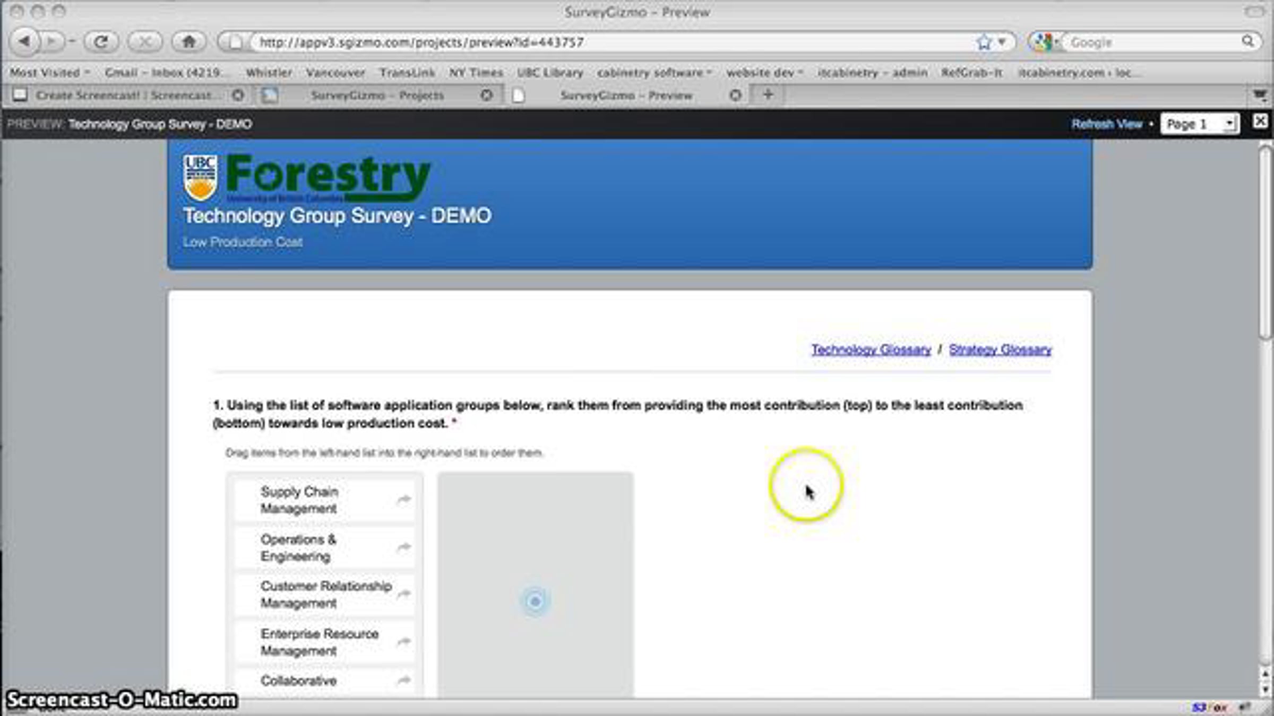This screenshot has height=716, width=1274.
Task: Click the arrow icon on Supply Chain Management
Action: (x=404, y=499)
